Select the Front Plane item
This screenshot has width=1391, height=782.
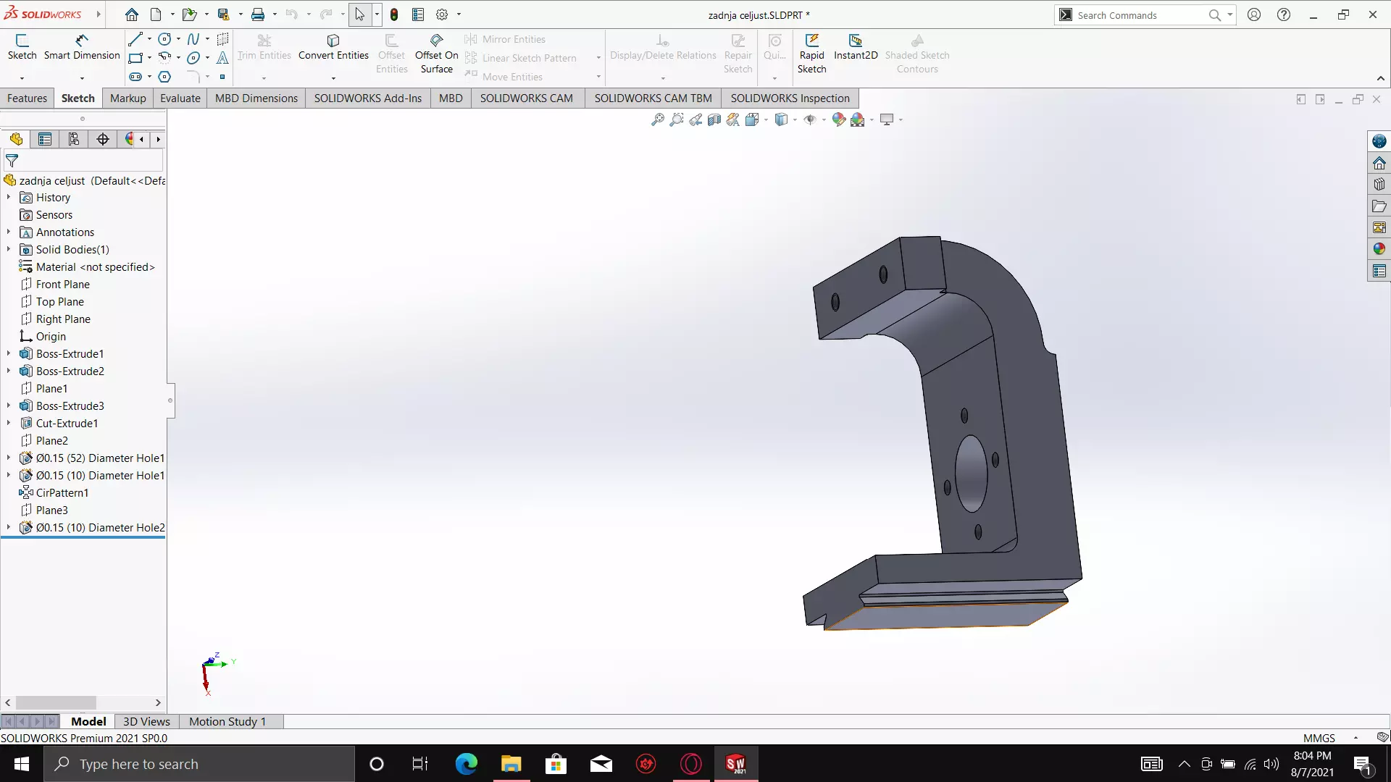tap(62, 284)
